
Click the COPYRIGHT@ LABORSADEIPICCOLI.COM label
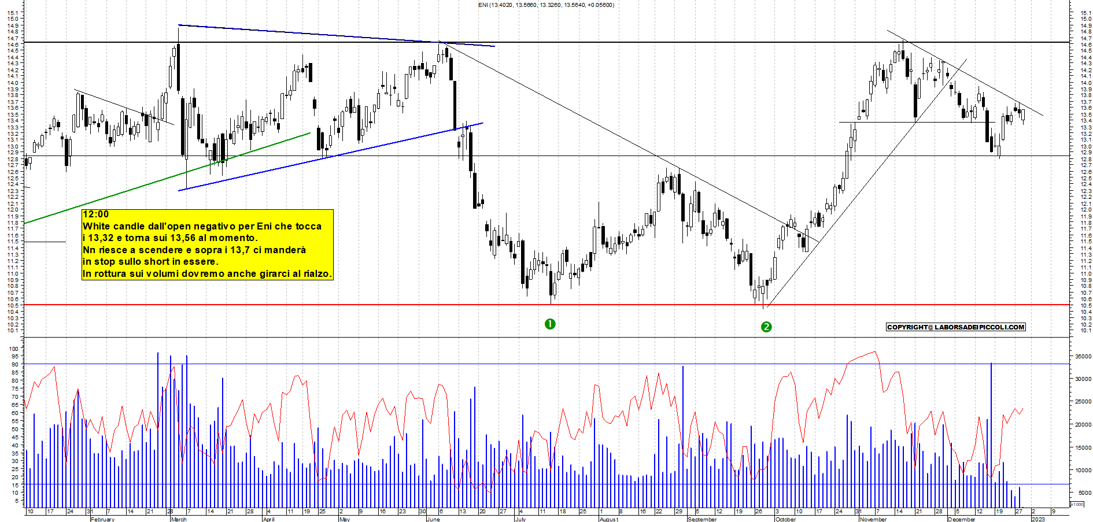click(955, 327)
